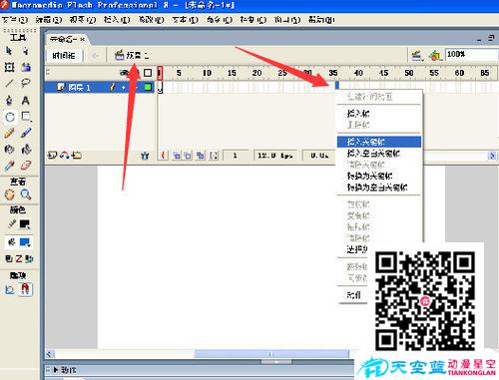
Task: Choose 转换为空白关键帧 in context menu
Action: point(379,188)
